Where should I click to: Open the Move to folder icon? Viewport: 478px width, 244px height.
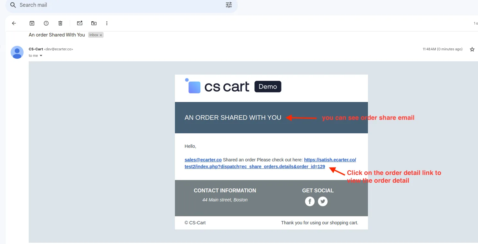(94, 23)
